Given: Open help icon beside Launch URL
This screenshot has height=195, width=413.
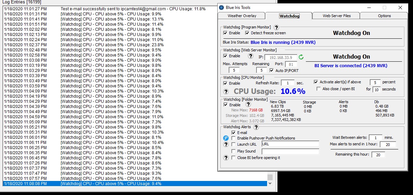Looking at the screenshot, I should click(226, 144).
